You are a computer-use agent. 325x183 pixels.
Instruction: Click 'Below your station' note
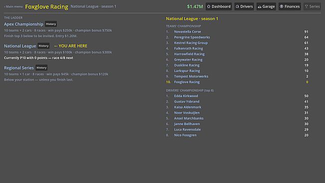pos(38,79)
